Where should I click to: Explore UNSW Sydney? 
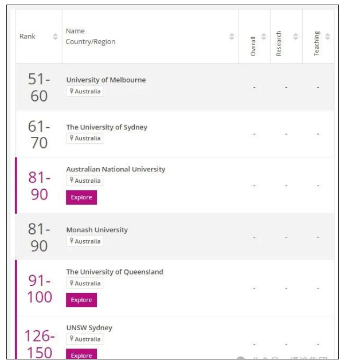[x=81, y=354]
